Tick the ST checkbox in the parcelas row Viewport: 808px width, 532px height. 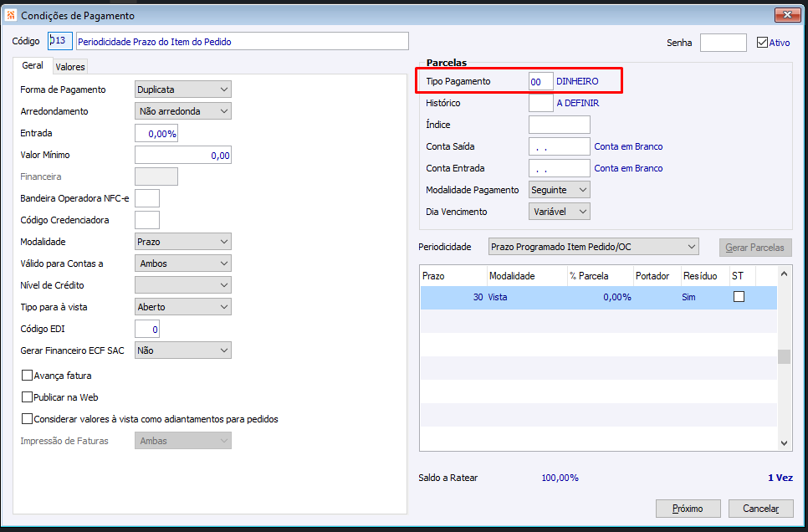coord(739,297)
